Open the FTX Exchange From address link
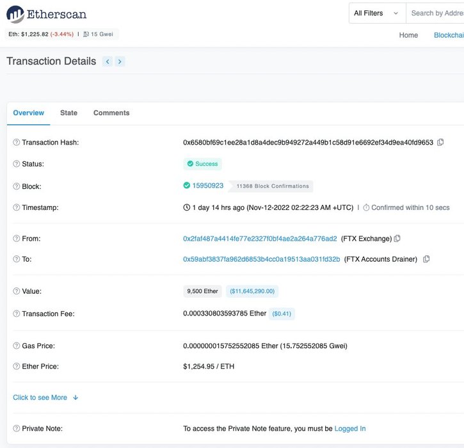464x448 pixels. (260, 239)
